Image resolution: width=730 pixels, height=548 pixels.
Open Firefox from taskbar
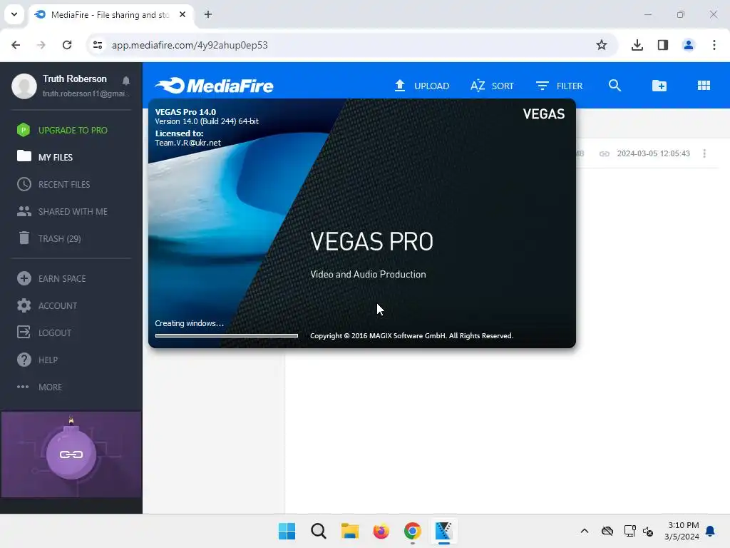381,531
